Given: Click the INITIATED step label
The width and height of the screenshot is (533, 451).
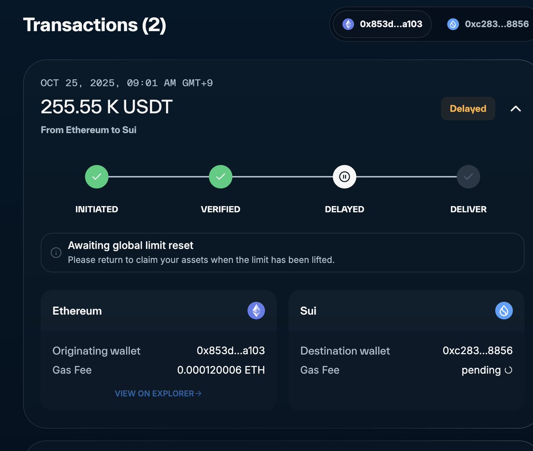Looking at the screenshot, I should 97,209.
